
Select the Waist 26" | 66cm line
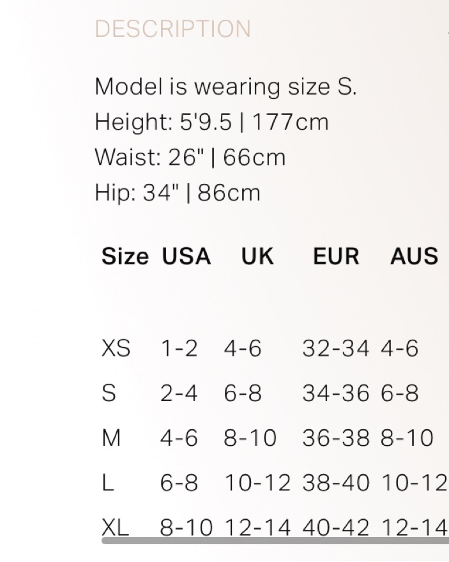(190, 158)
